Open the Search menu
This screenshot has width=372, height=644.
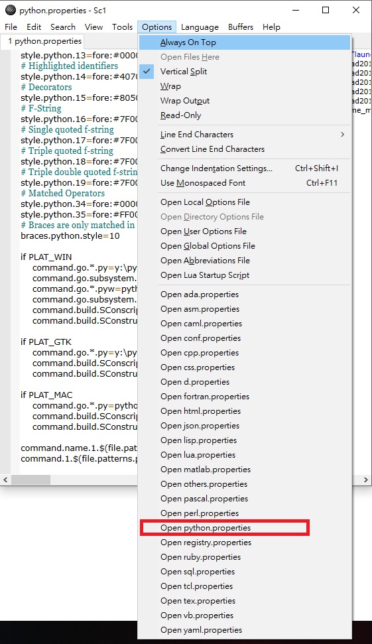coord(63,27)
